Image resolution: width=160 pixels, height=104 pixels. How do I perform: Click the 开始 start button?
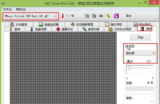[x=140, y=38]
